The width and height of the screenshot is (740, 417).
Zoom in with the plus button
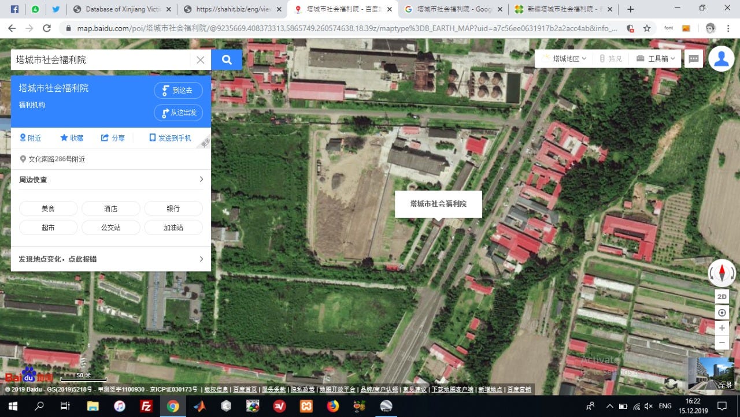pyautogui.click(x=722, y=328)
